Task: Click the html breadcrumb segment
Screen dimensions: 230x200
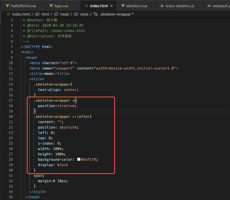Action: point(45,14)
